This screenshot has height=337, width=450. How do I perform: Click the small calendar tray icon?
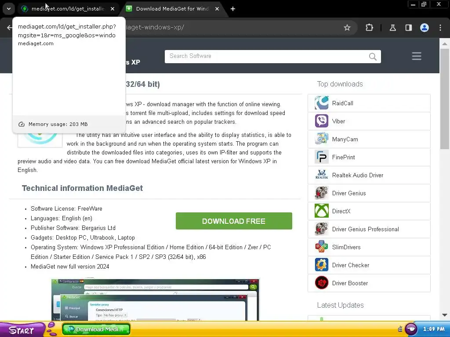click(400, 329)
